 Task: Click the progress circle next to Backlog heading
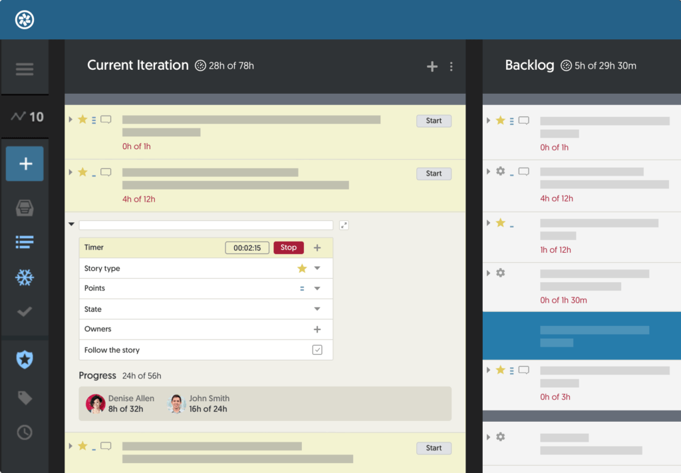(566, 66)
